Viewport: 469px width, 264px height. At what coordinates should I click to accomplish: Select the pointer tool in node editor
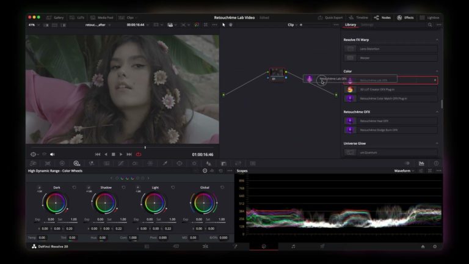224,25
